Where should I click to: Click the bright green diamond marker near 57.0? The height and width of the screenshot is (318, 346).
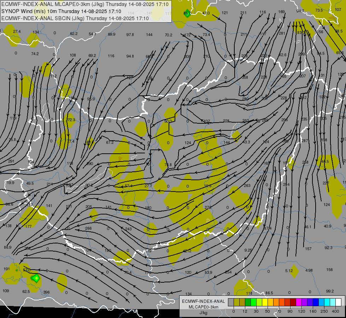pyautogui.click(x=36, y=278)
